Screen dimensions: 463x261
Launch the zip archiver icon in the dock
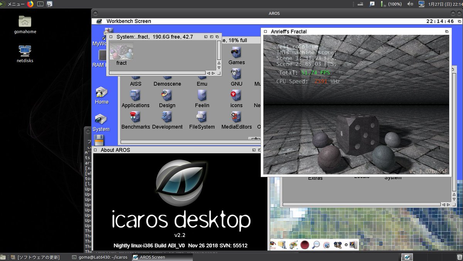[x=283, y=244]
